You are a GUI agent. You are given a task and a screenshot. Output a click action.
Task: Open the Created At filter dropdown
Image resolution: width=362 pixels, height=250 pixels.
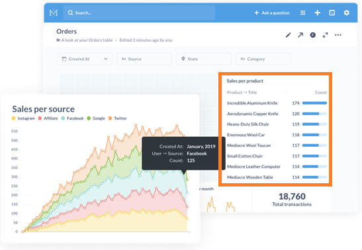coord(85,59)
